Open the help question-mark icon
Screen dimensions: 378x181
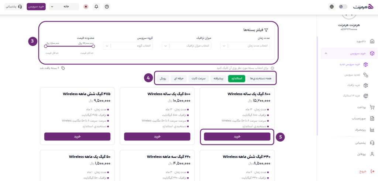pos(107,7)
